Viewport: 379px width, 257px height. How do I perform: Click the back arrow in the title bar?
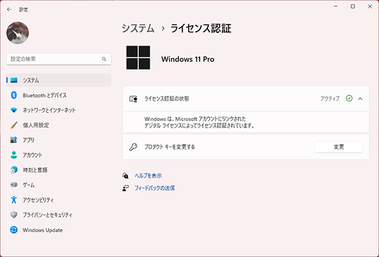click(x=9, y=9)
